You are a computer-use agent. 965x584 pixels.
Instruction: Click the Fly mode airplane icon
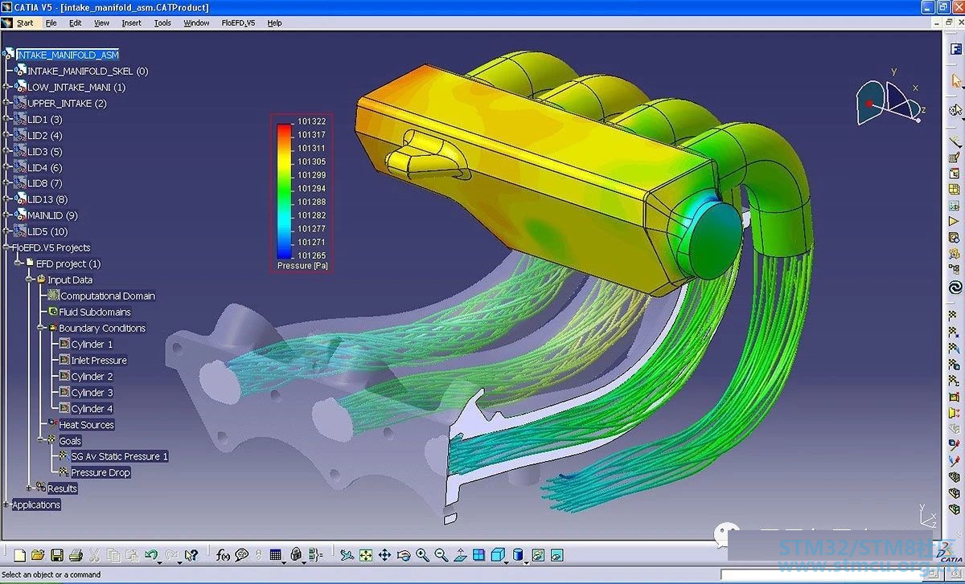point(346,555)
